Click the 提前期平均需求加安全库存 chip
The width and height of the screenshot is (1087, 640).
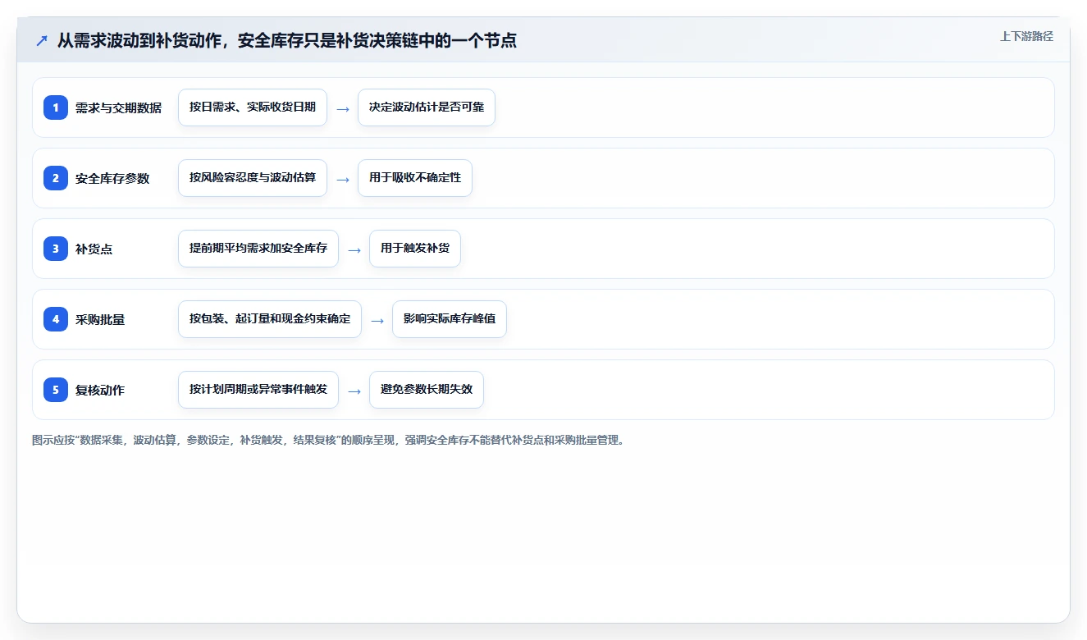pyautogui.click(x=258, y=249)
